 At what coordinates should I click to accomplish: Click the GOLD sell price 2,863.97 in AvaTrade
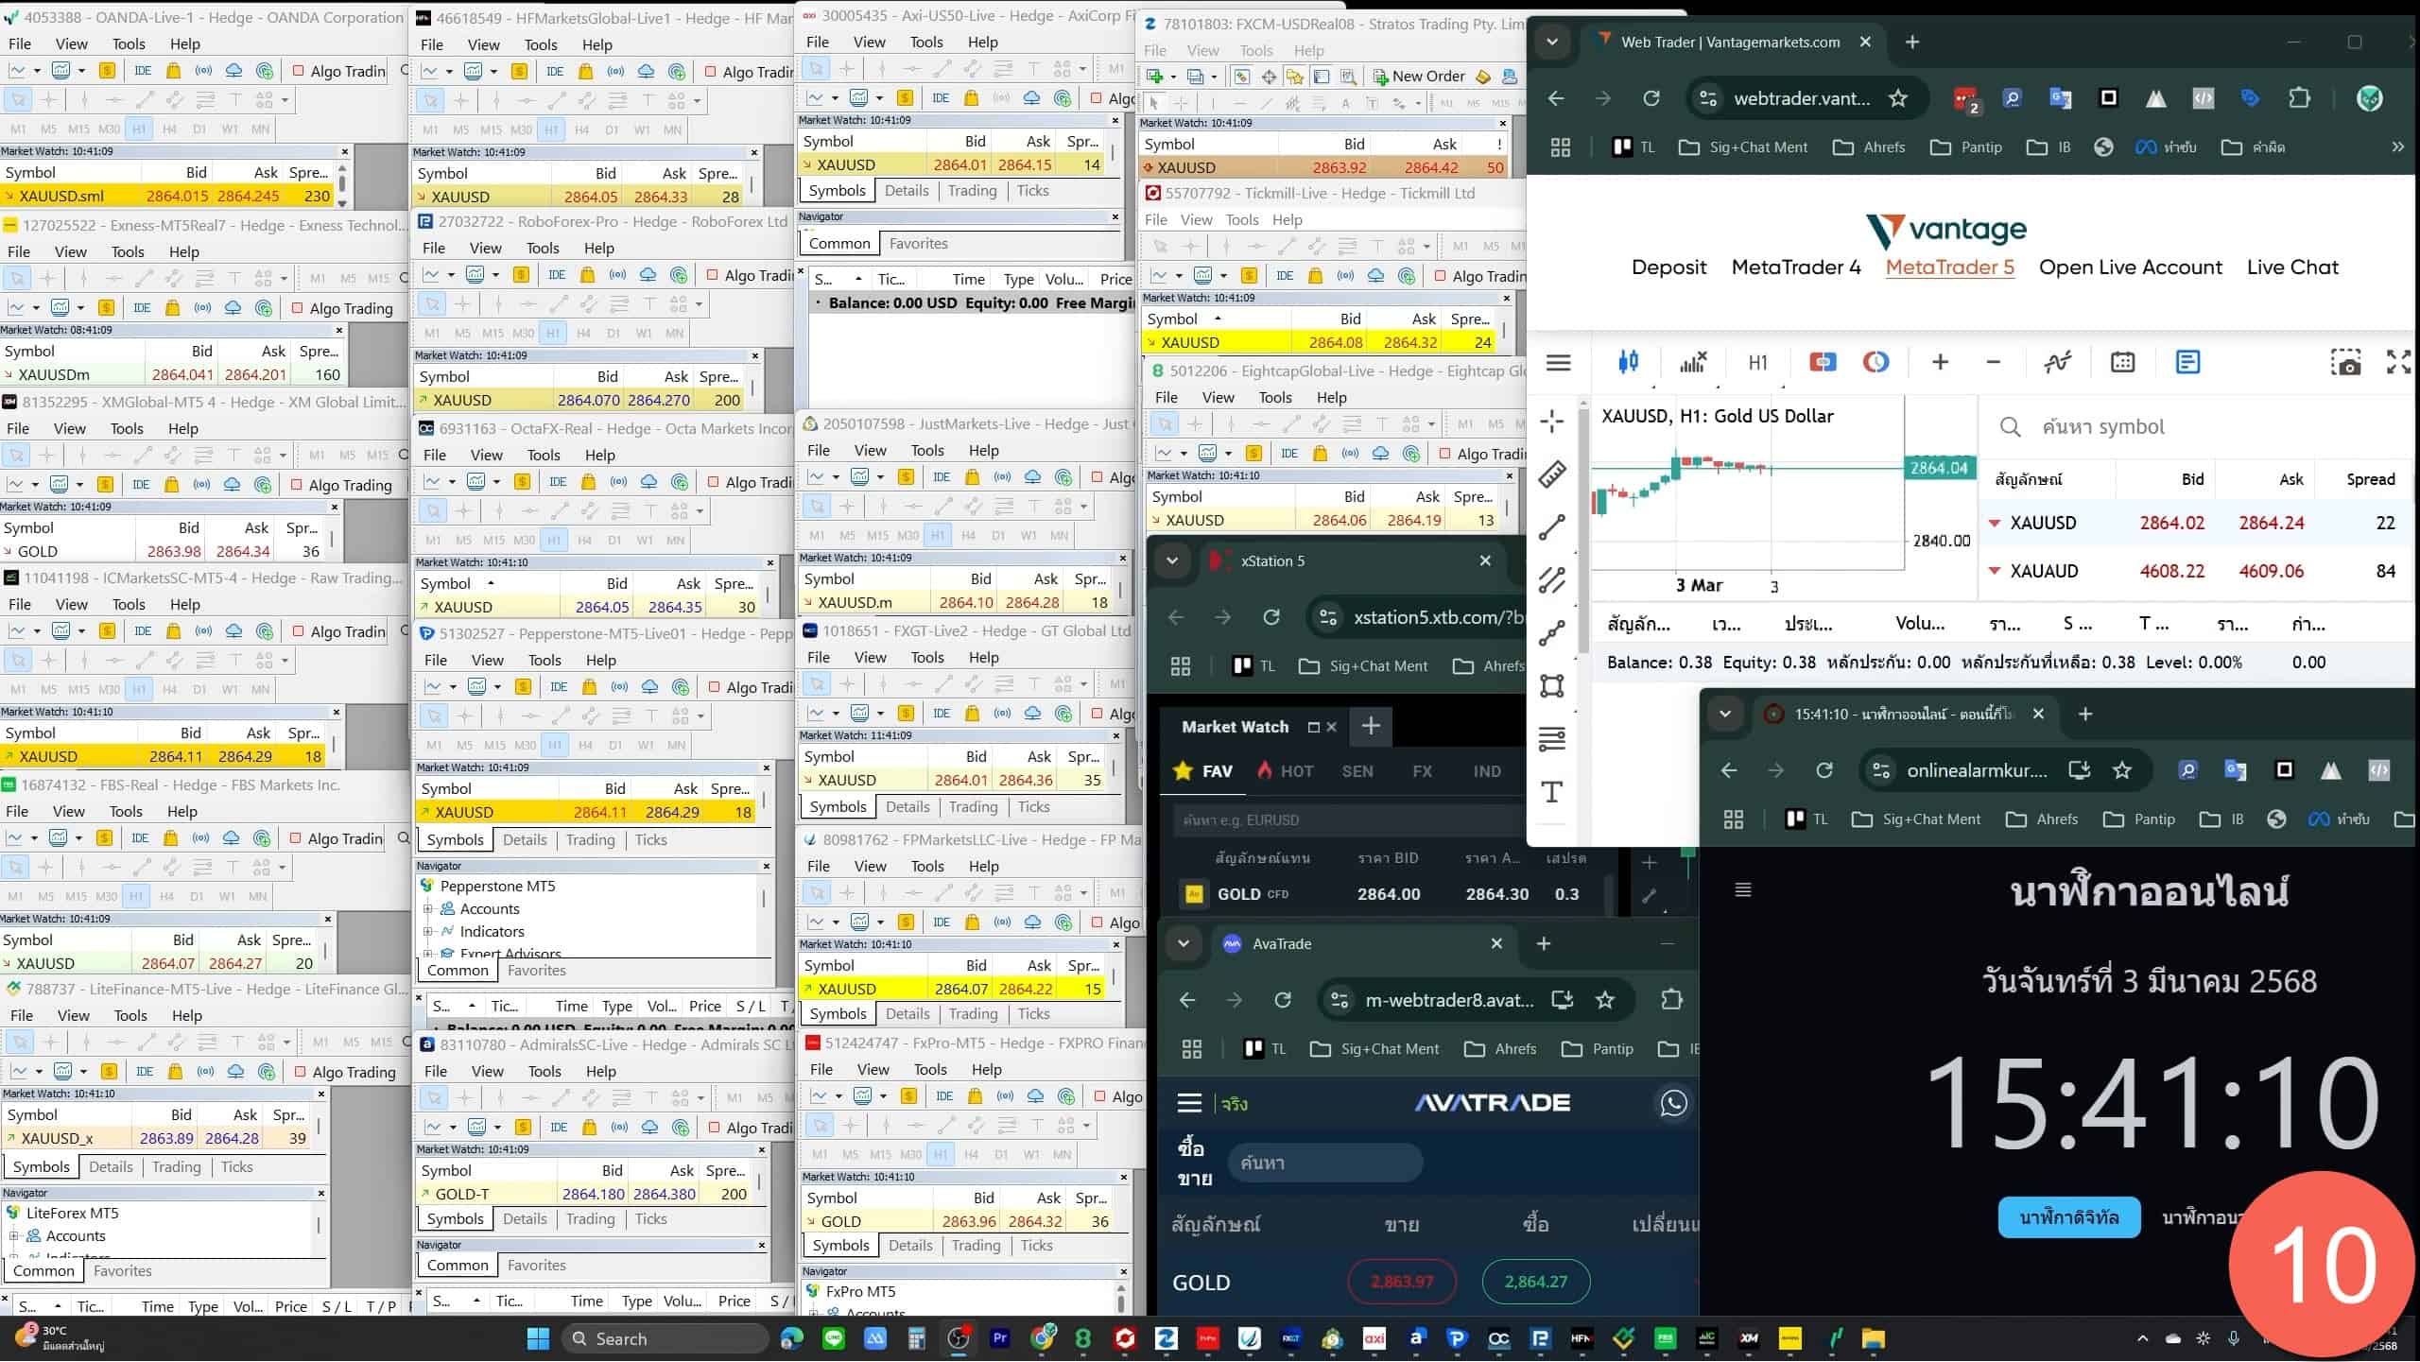[1402, 1282]
